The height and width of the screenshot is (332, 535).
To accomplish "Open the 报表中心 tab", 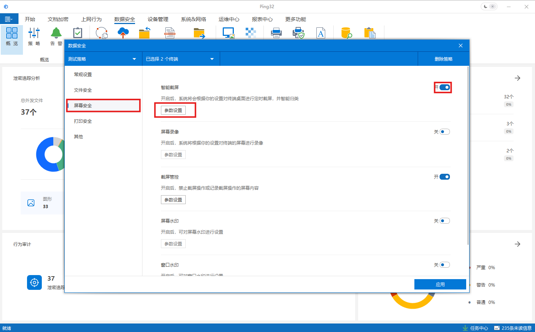I will [x=262, y=19].
